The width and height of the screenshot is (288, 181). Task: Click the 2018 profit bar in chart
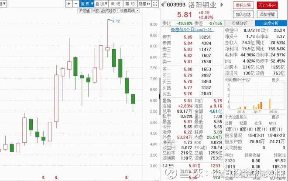pyautogui.click(x=270, y=104)
